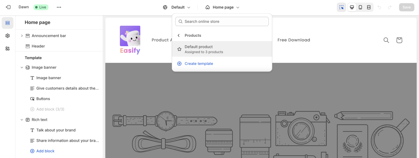Switch to mobile preview
This screenshot has width=419, height=158.
[x=360, y=7]
